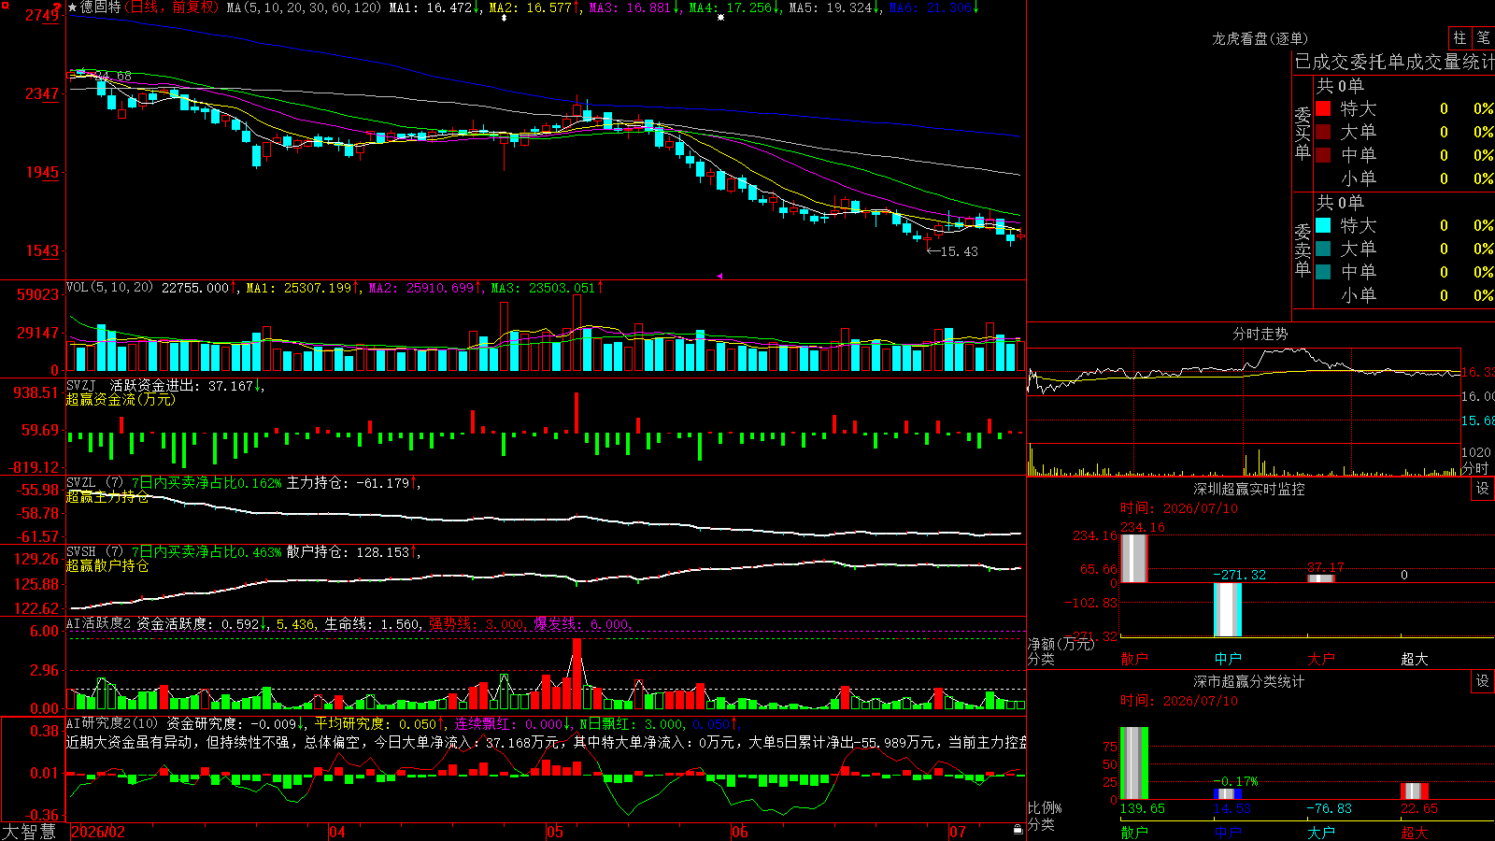The height and width of the screenshot is (841, 1495).
Task: Click the 分时走势 panel title
Action: tap(1260, 334)
